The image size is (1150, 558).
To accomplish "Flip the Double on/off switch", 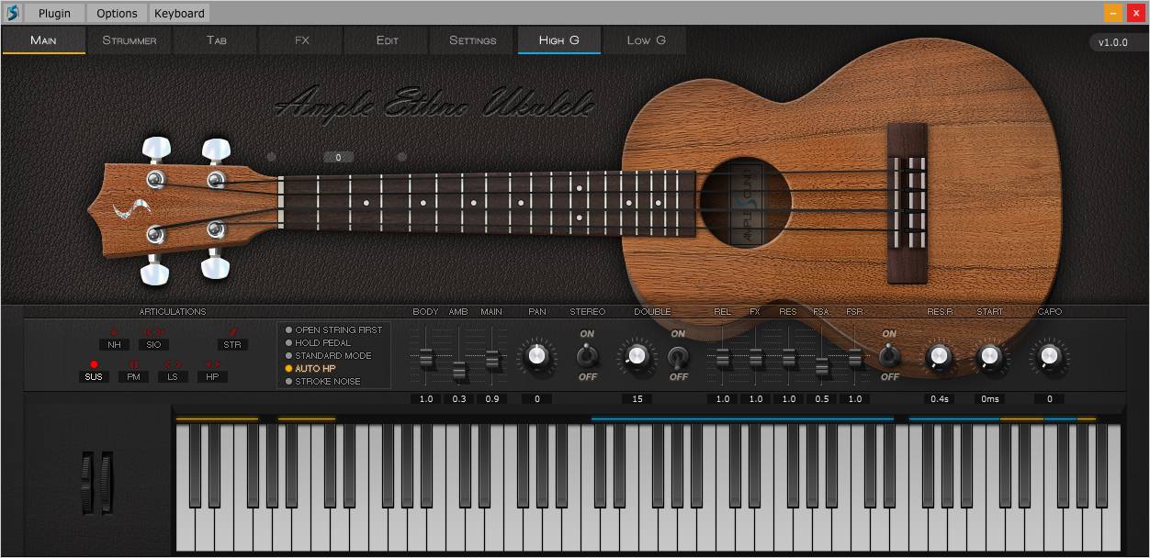I will (x=678, y=355).
